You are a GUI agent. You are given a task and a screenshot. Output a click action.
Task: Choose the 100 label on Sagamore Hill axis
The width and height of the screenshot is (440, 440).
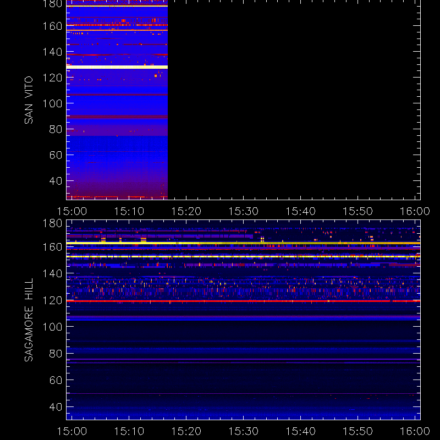click(52, 327)
